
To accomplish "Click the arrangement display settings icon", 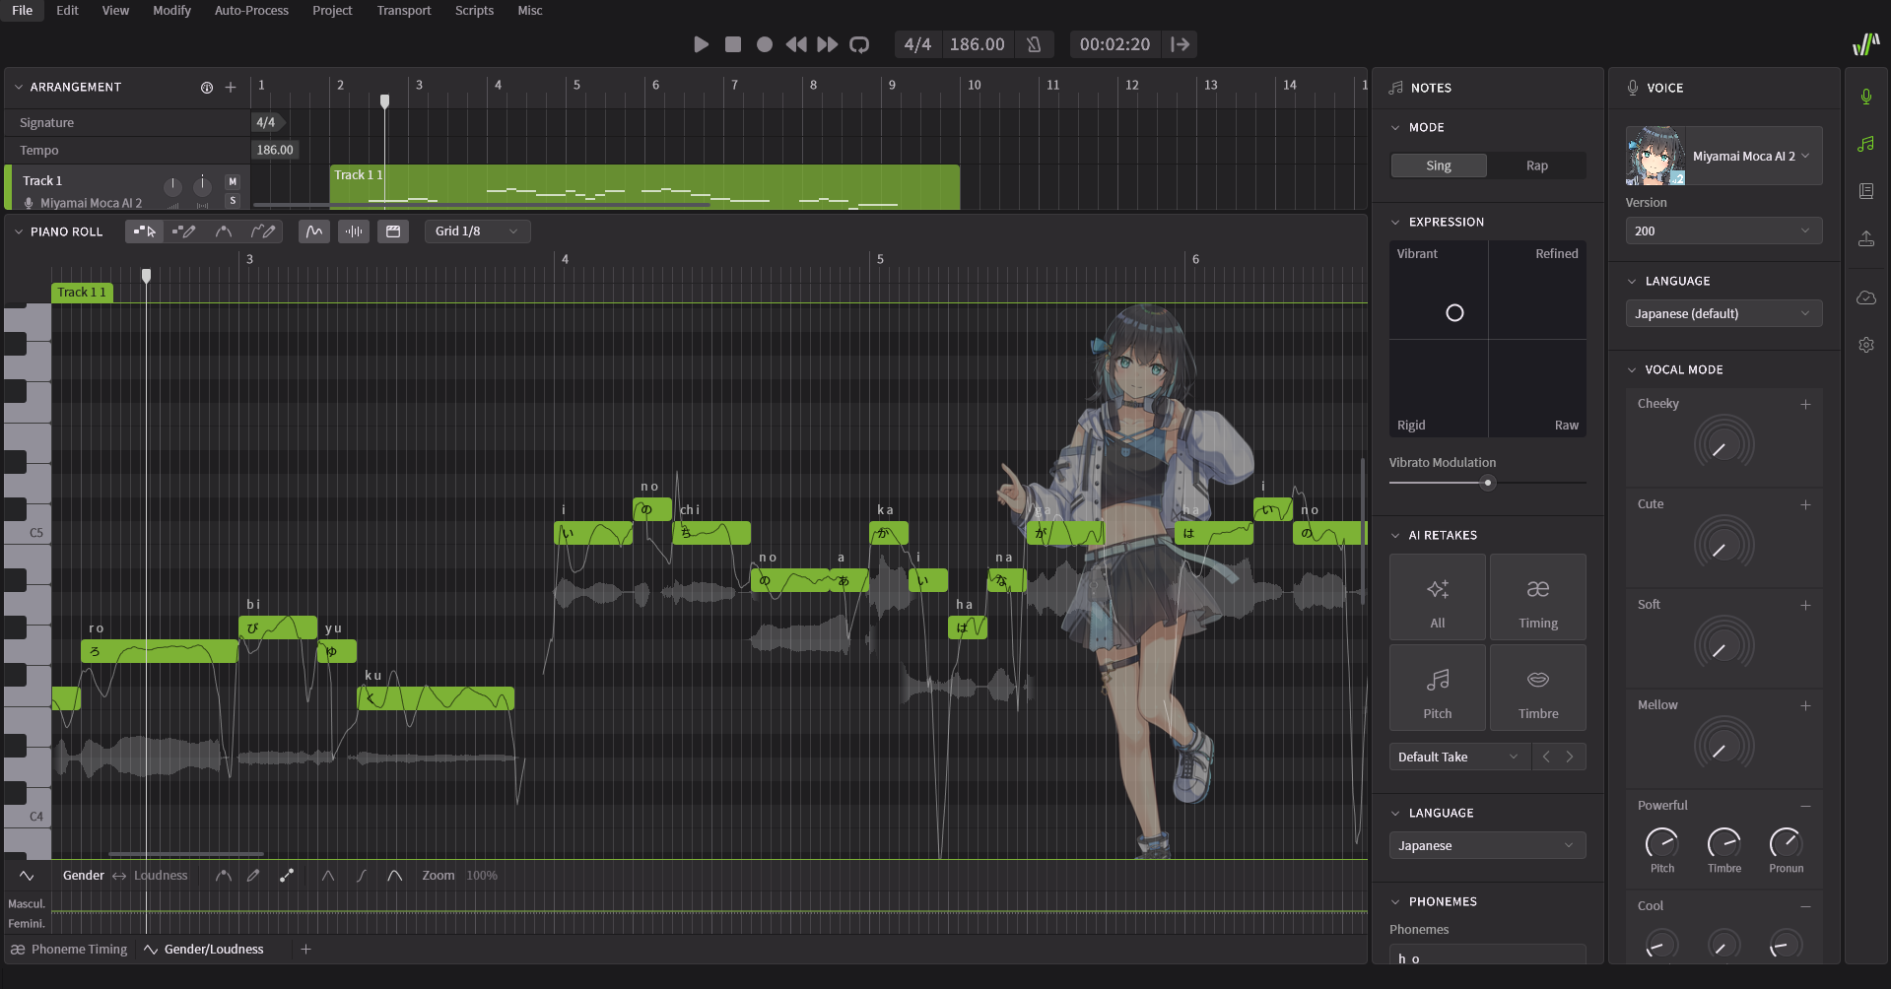I will click(207, 88).
